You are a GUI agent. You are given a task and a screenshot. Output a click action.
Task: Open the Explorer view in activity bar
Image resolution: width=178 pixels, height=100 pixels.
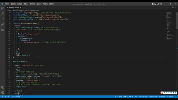point(3,8)
